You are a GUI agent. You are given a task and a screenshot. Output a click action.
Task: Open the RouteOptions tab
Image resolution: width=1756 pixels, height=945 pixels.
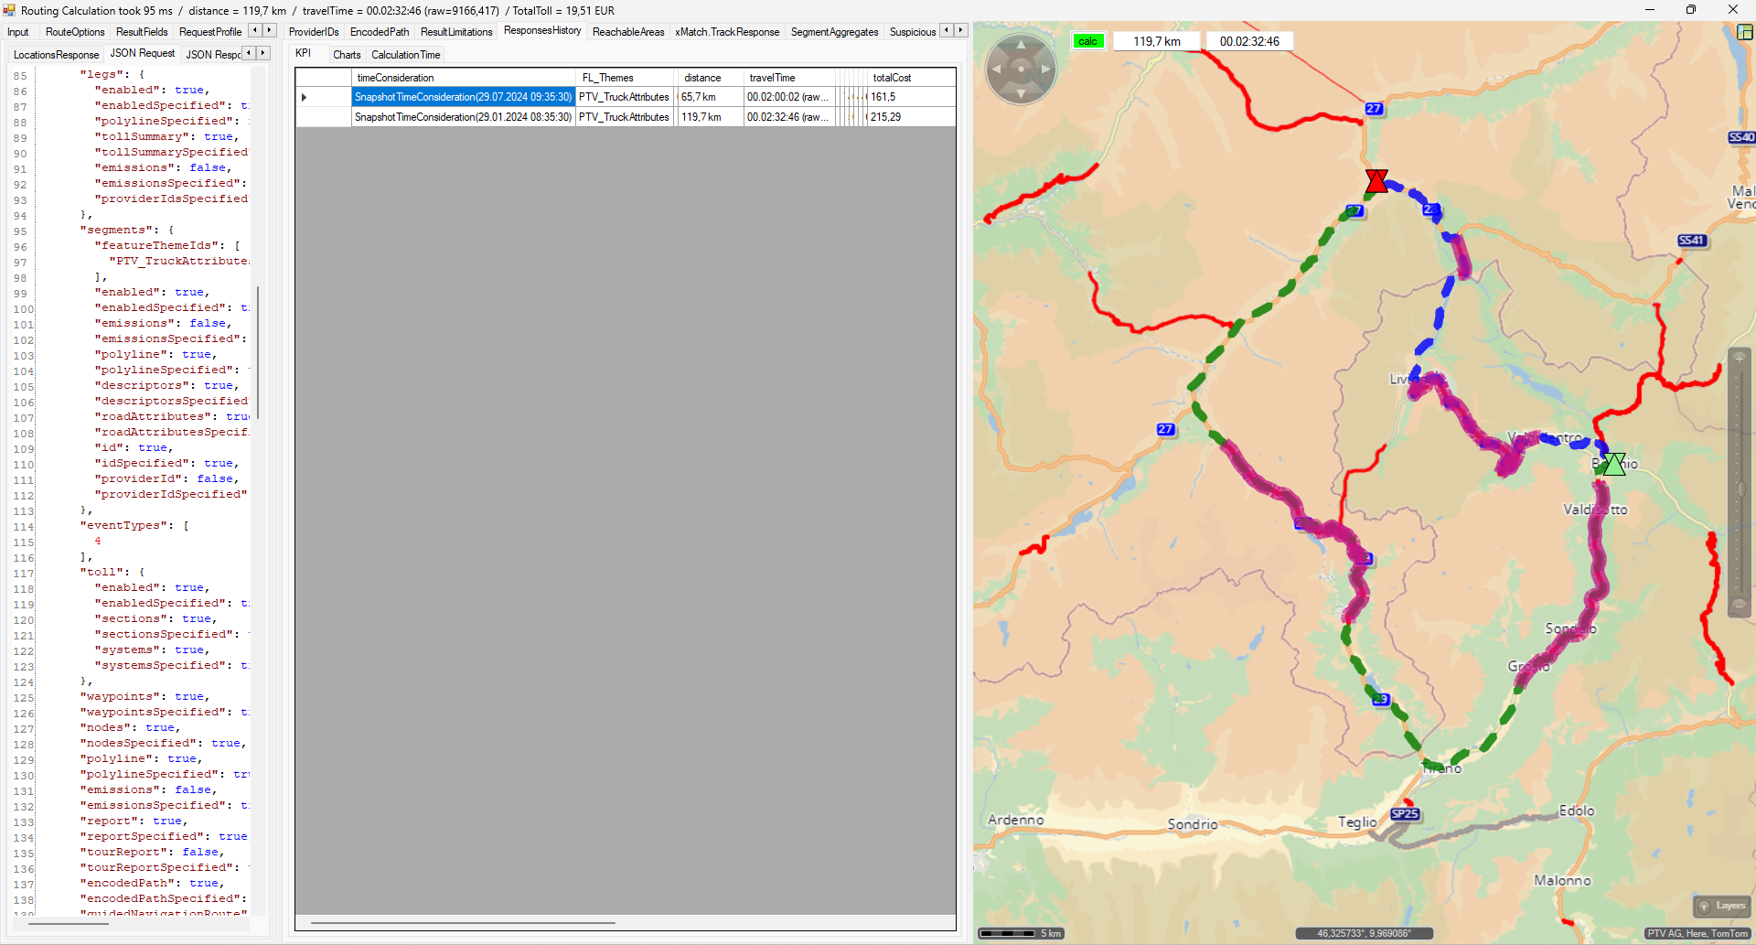click(x=75, y=32)
